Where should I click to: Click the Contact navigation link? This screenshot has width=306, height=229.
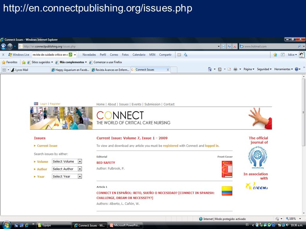pos(169,104)
